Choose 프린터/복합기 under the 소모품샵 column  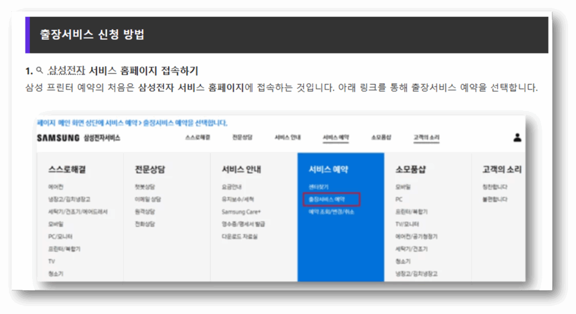click(x=411, y=212)
